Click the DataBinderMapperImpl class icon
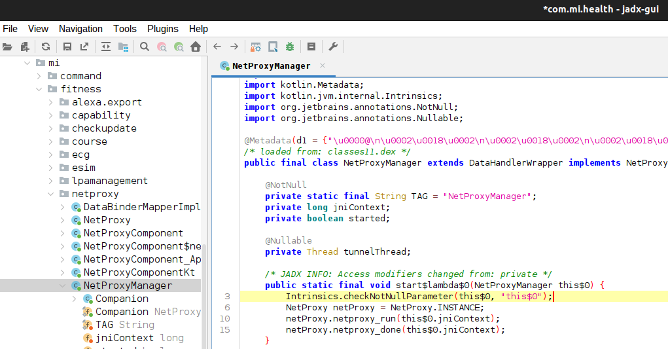668x349 pixels. 76,208
